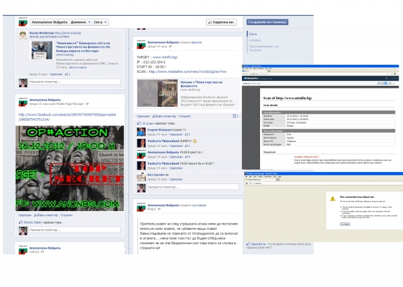403x287 pixels.
Task: Click the Anonymous Bulgaria avatar on Expect Us comment
Action: pyautogui.click(x=141, y=154)
